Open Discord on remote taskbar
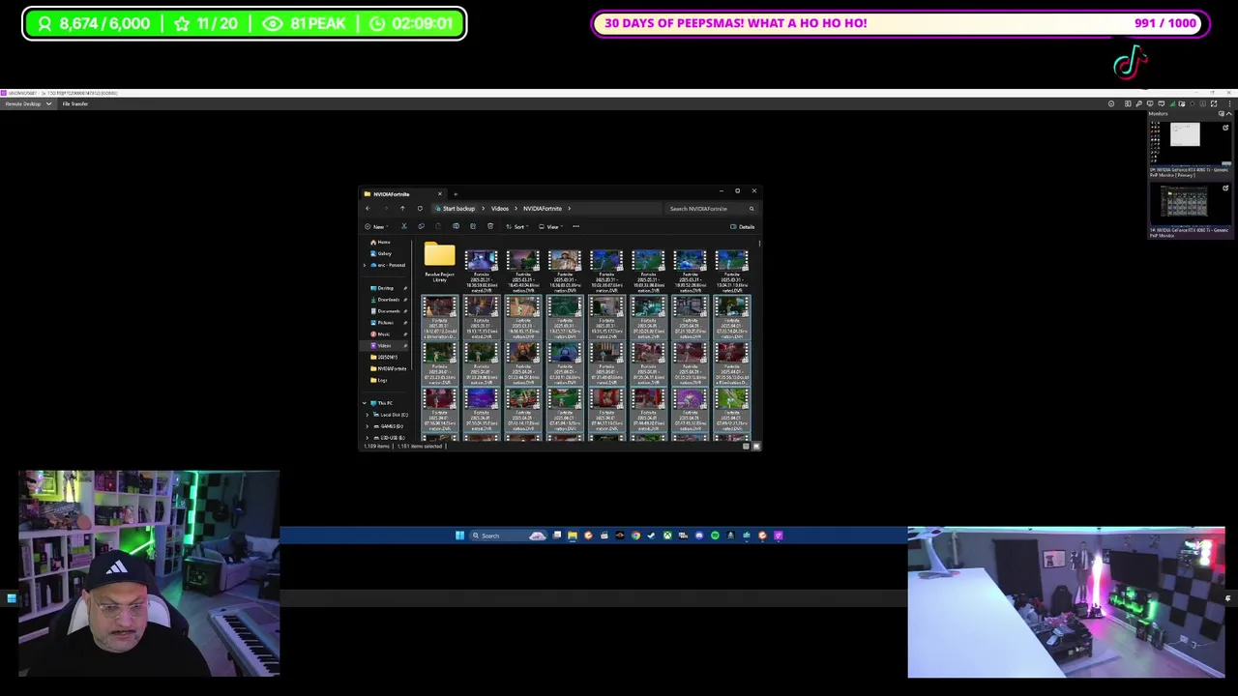This screenshot has width=1238, height=696. coord(699,536)
